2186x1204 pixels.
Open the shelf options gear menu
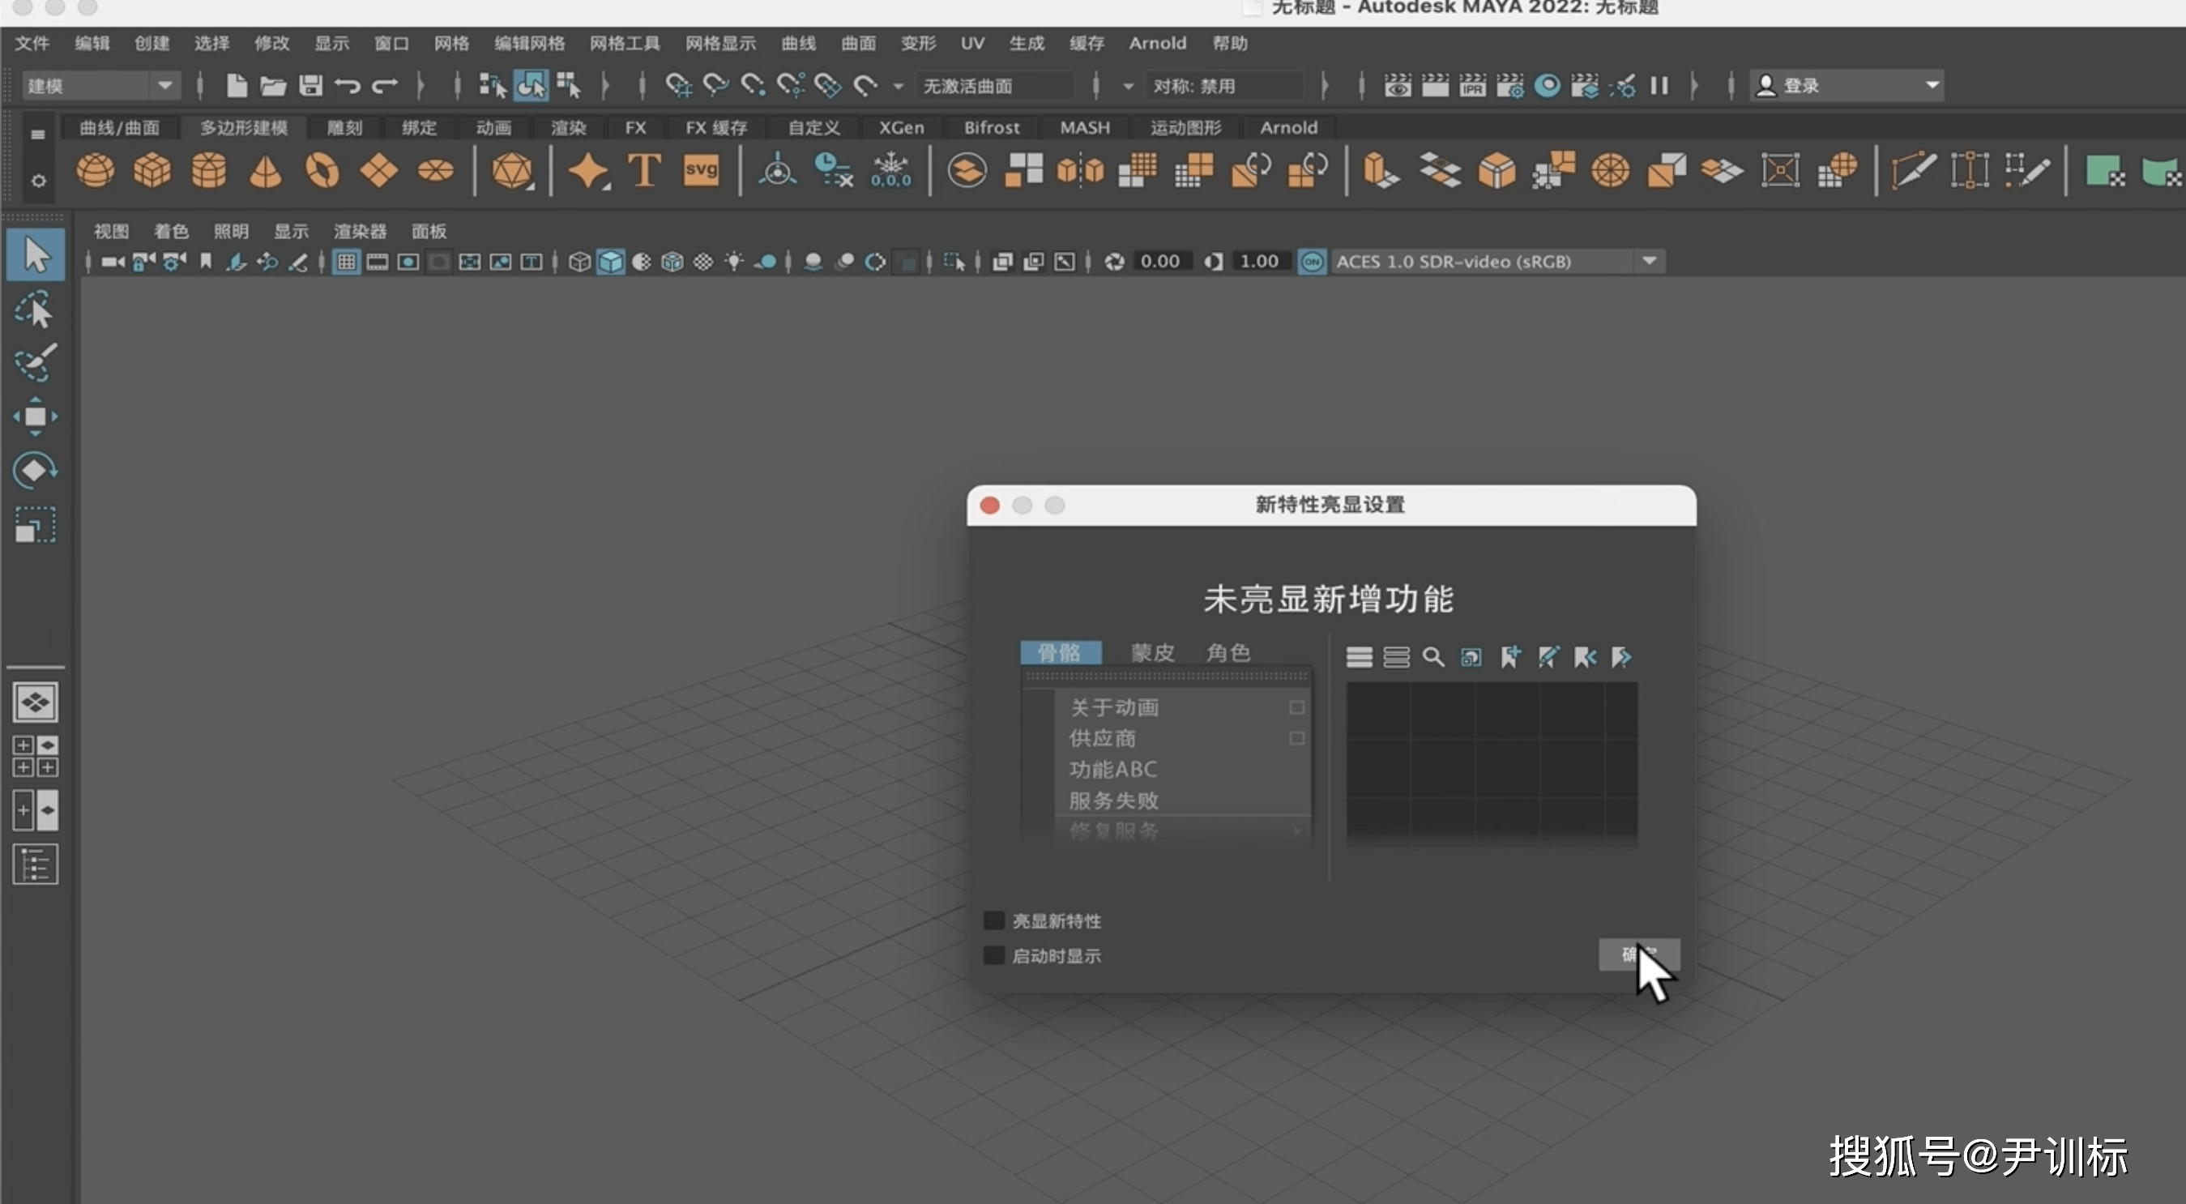(x=38, y=181)
